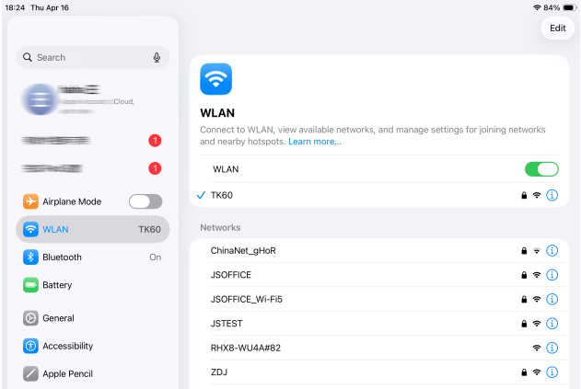Image resolution: width=581 pixels, height=389 pixels.
Task: Tap the blue checkmark beside TK60
Action: coord(201,195)
